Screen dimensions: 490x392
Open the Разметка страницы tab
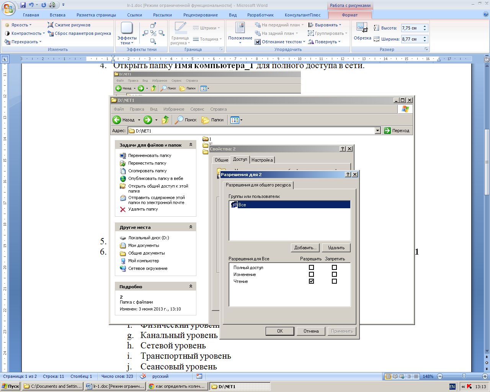[96, 15]
